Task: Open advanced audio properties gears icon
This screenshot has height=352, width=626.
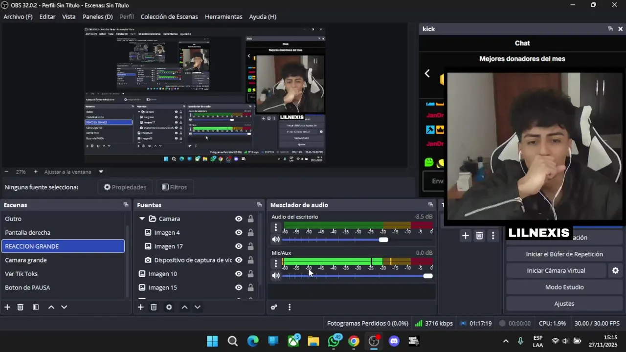Action: pos(274,307)
